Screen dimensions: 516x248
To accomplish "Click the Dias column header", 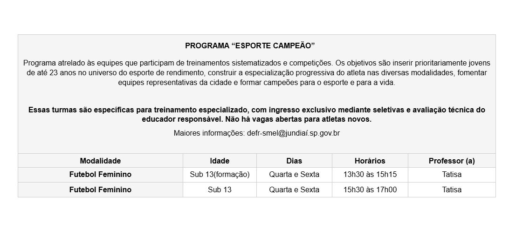I will point(294,161).
